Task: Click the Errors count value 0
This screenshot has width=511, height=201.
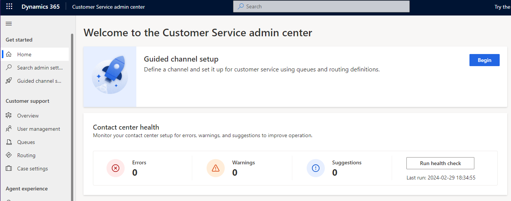Action: click(x=135, y=173)
